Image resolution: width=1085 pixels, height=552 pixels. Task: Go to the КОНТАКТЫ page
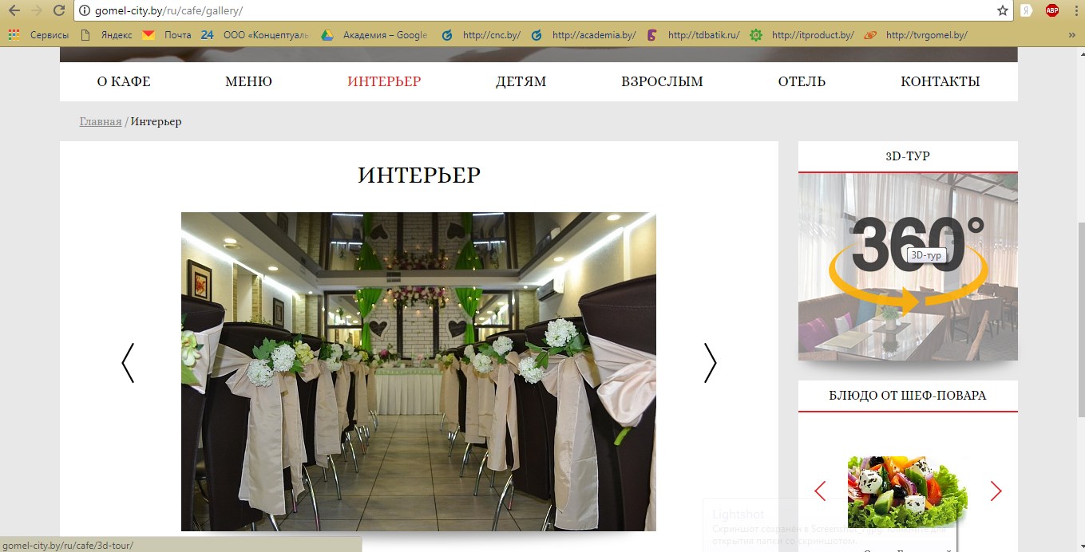click(x=940, y=81)
